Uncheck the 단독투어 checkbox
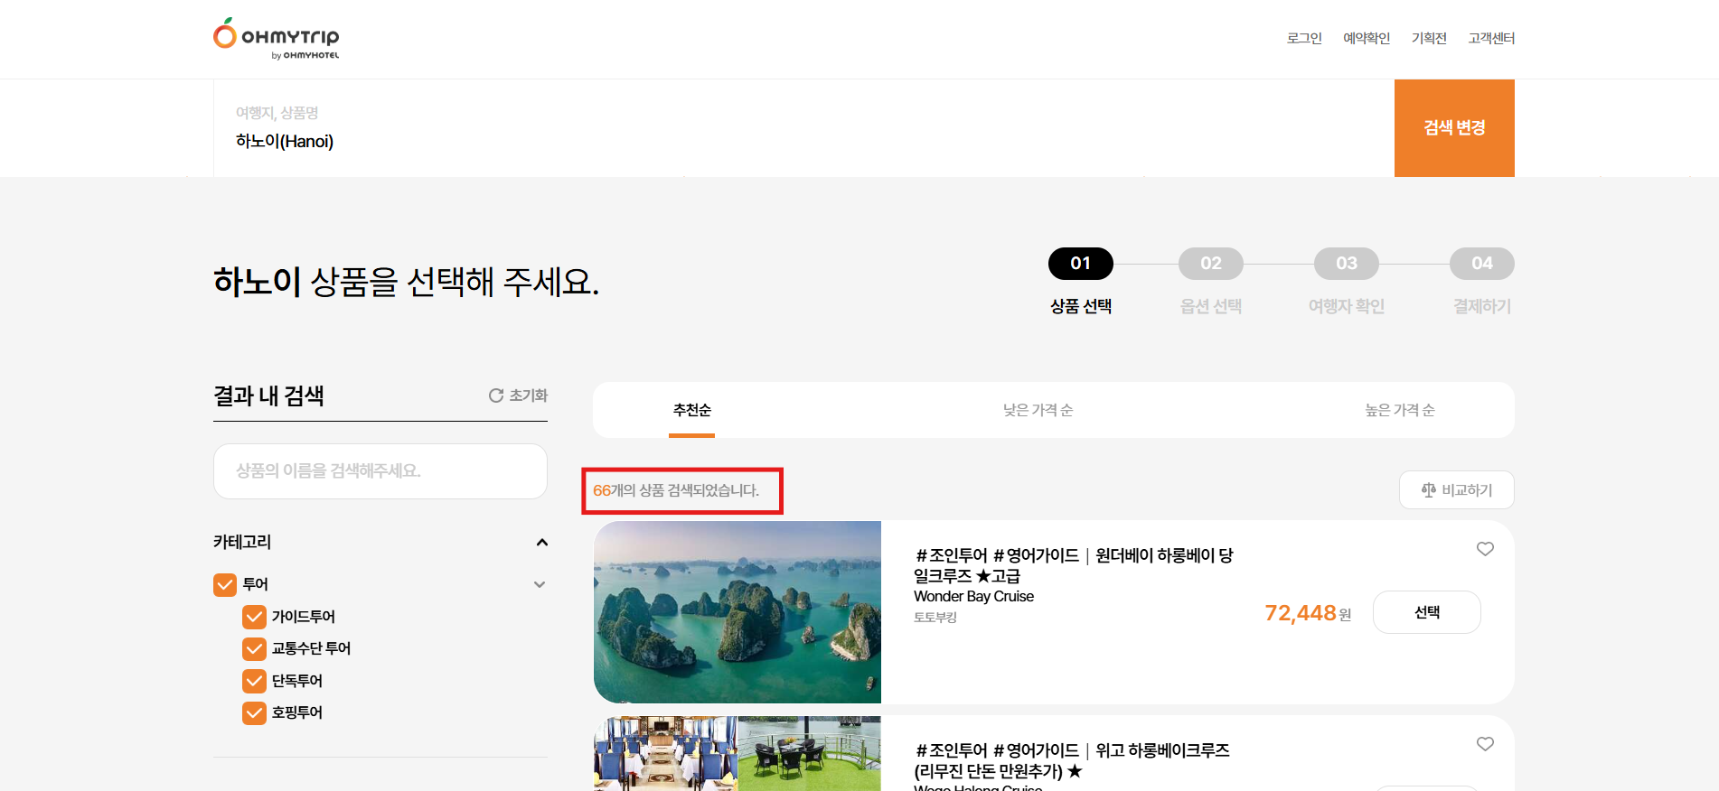 pyautogui.click(x=254, y=681)
